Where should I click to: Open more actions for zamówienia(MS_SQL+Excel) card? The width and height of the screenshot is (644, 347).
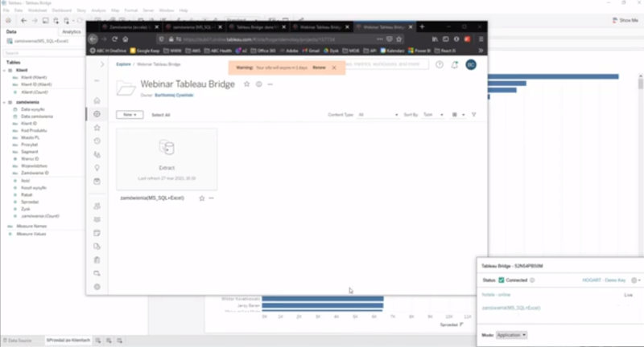tap(211, 198)
